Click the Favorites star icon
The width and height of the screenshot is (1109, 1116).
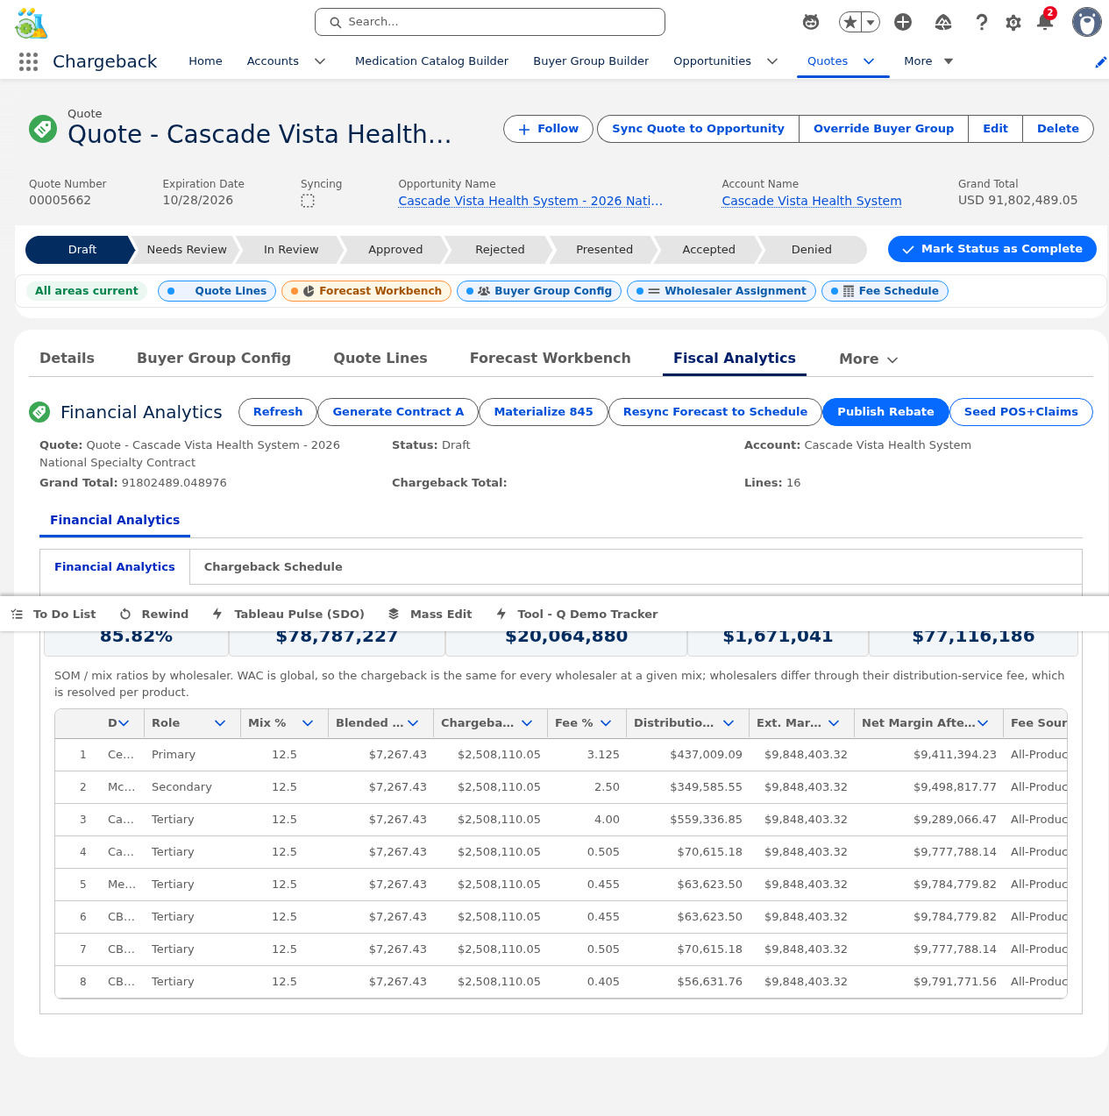[850, 22]
